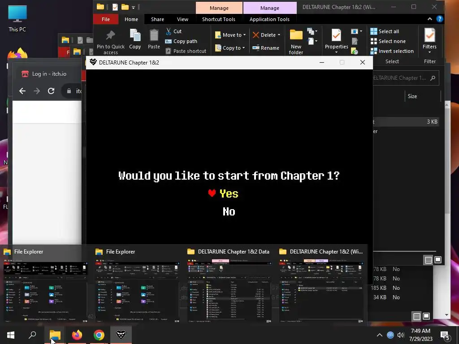
Task: Click the volume speaker tray icon
Action: tap(401, 335)
